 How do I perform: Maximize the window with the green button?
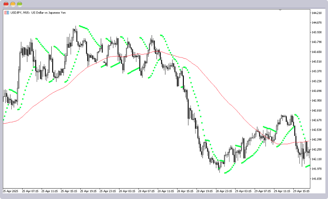coord(20,4)
